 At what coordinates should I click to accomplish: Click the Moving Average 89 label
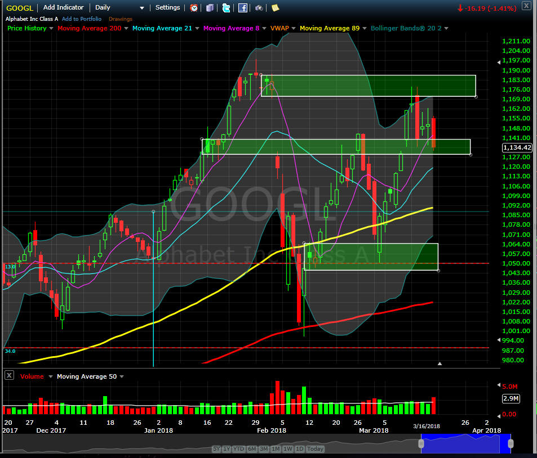tap(330, 28)
